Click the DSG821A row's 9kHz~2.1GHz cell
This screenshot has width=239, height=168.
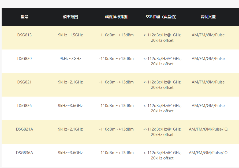(70, 129)
